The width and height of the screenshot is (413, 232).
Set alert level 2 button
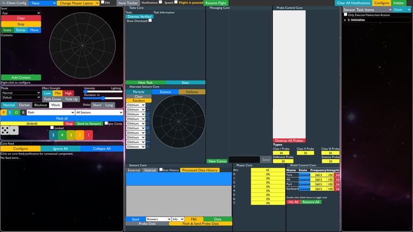(x=80, y=135)
